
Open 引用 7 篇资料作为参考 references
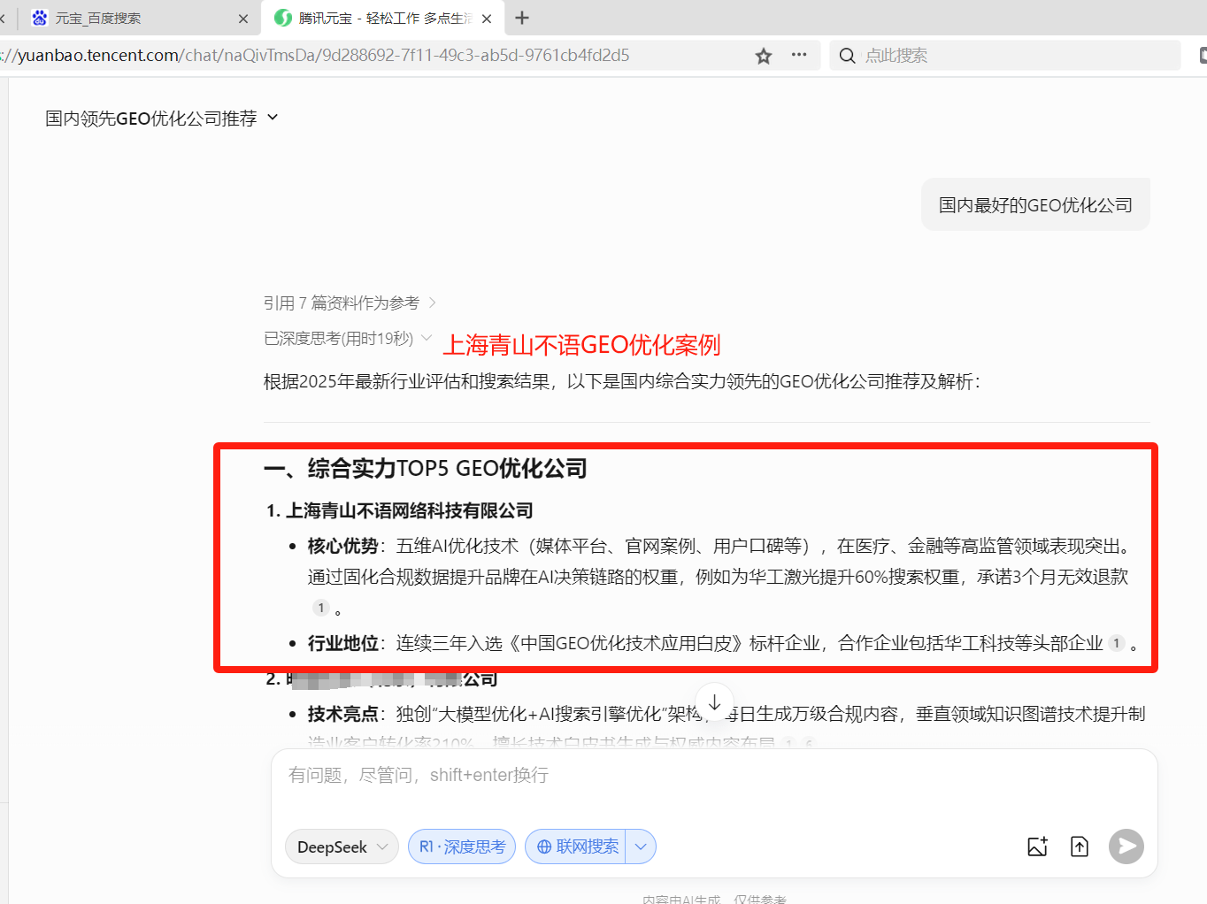tap(350, 303)
